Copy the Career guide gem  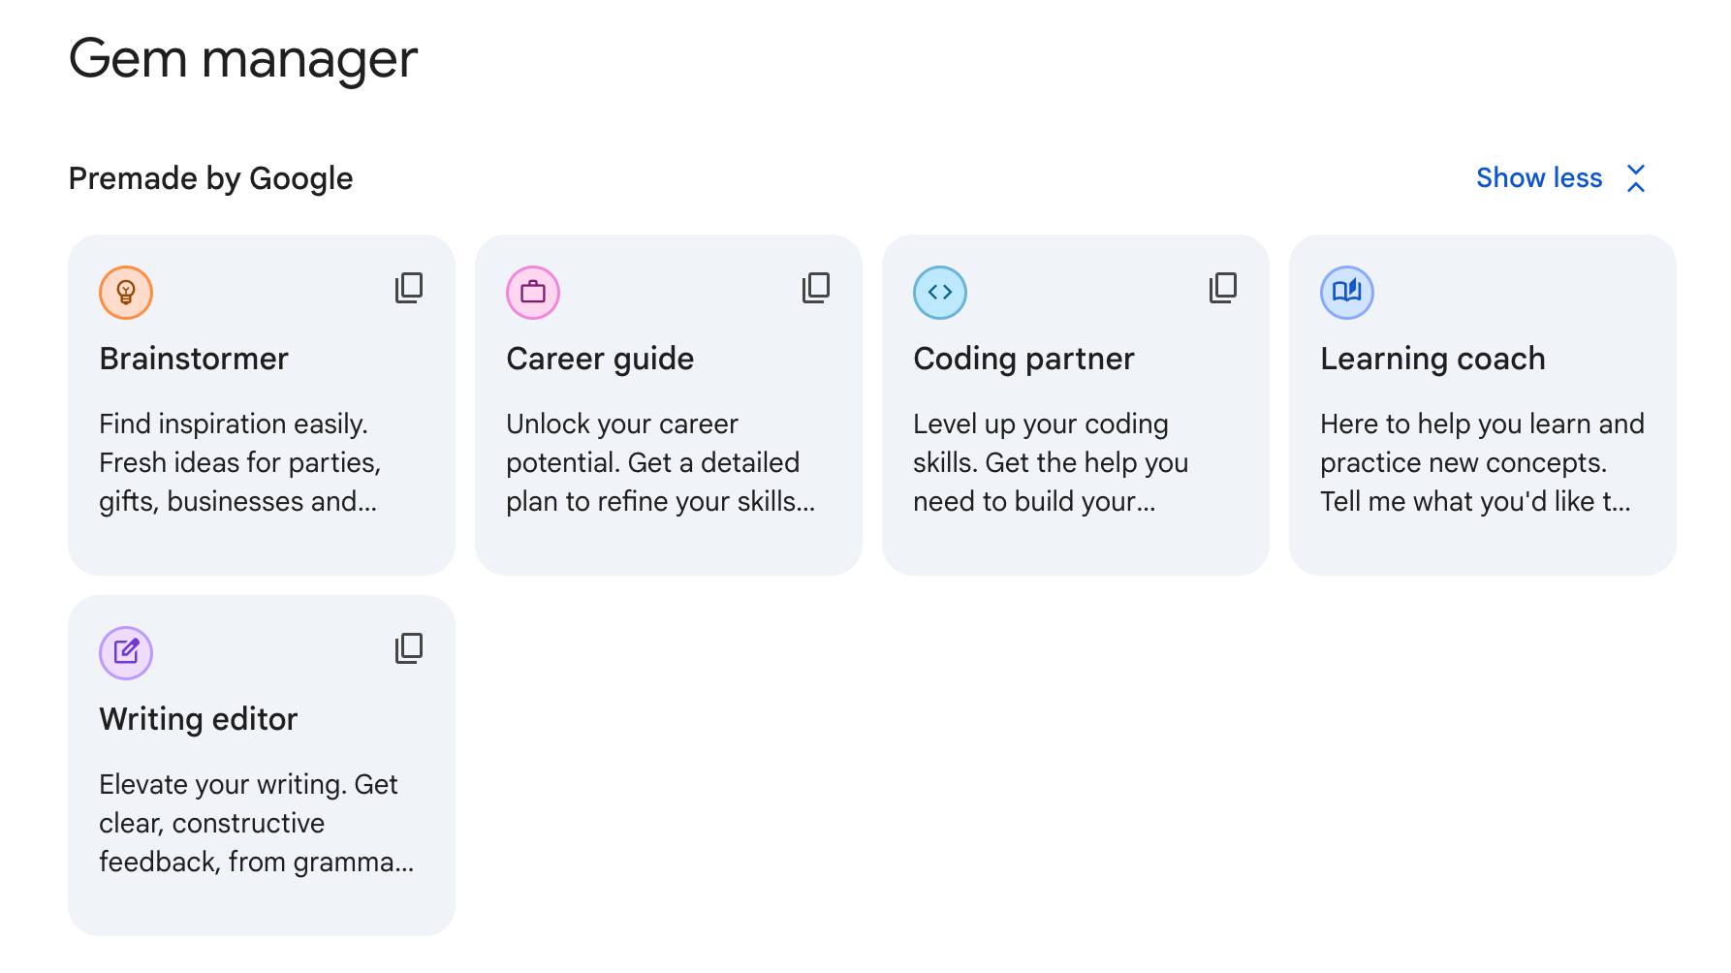pos(816,288)
